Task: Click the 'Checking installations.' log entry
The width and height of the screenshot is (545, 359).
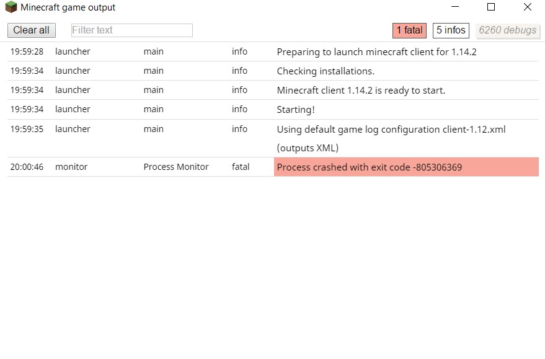Action: click(x=326, y=71)
